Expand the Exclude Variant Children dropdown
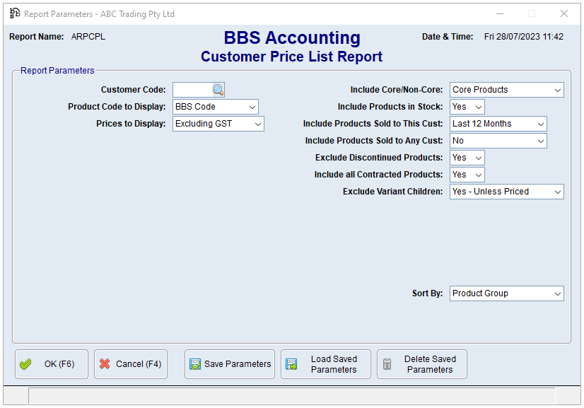The height and width of the screenshot is (408, 584). 557,192
